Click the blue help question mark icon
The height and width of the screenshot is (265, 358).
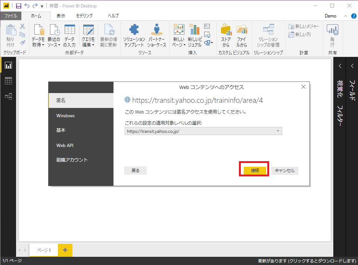tap(354, 16)
